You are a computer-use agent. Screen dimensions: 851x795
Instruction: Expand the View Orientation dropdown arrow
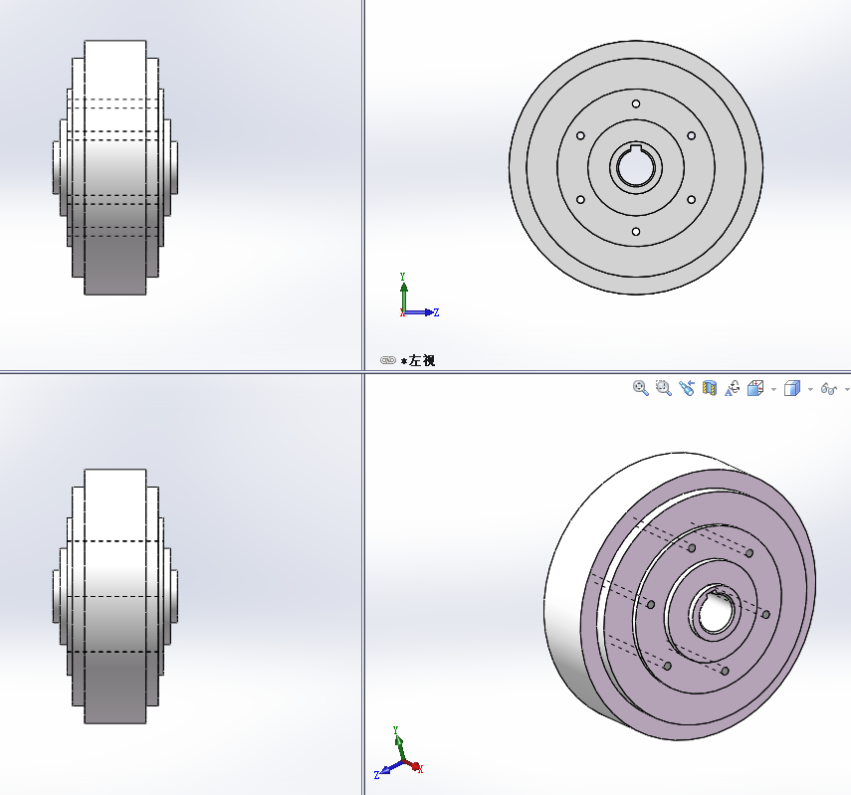[773, 389]
